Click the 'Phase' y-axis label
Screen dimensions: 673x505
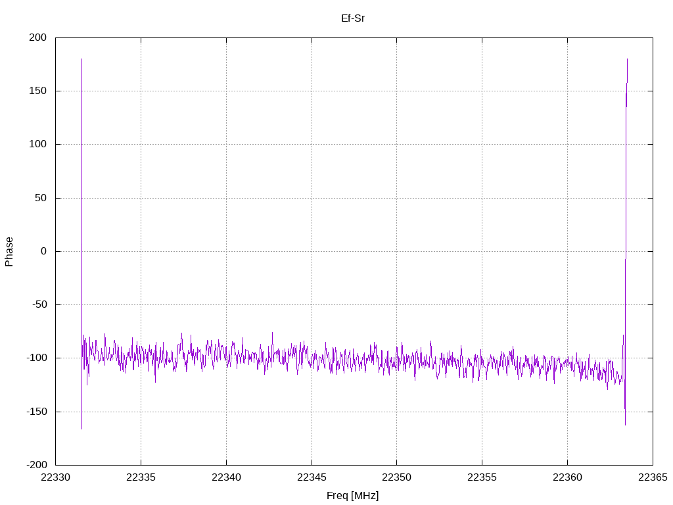coord(9,252)
